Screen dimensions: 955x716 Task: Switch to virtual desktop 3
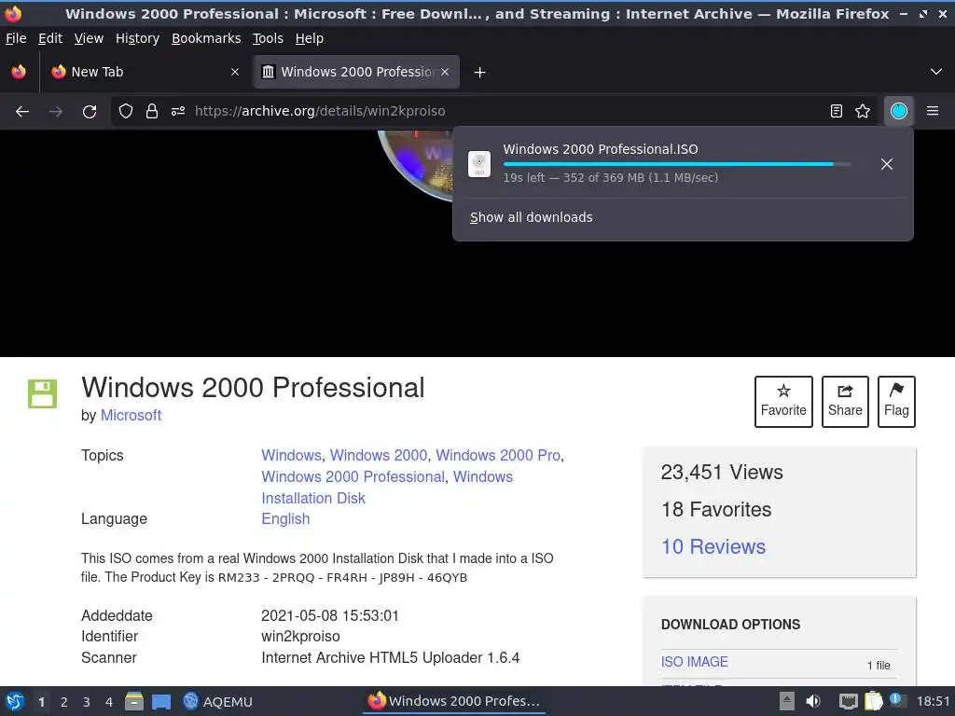pos(87,702)
